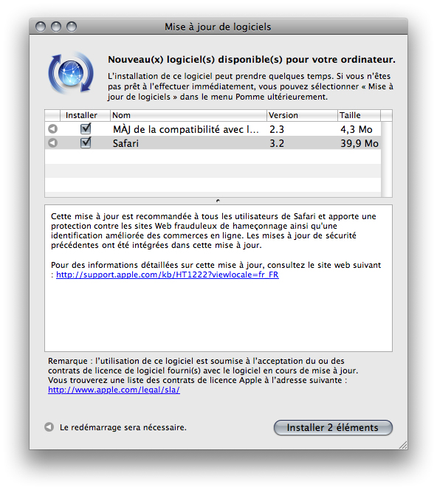Click the split pane divider handle

[218, 201]
